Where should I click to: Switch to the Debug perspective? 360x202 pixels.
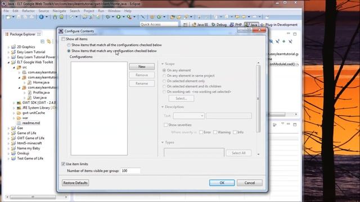[x=219, y=25]
